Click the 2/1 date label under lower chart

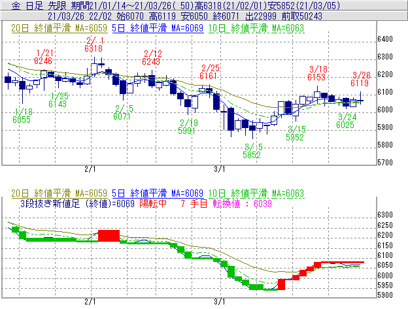pyautogui.click(x=90, y=302)
